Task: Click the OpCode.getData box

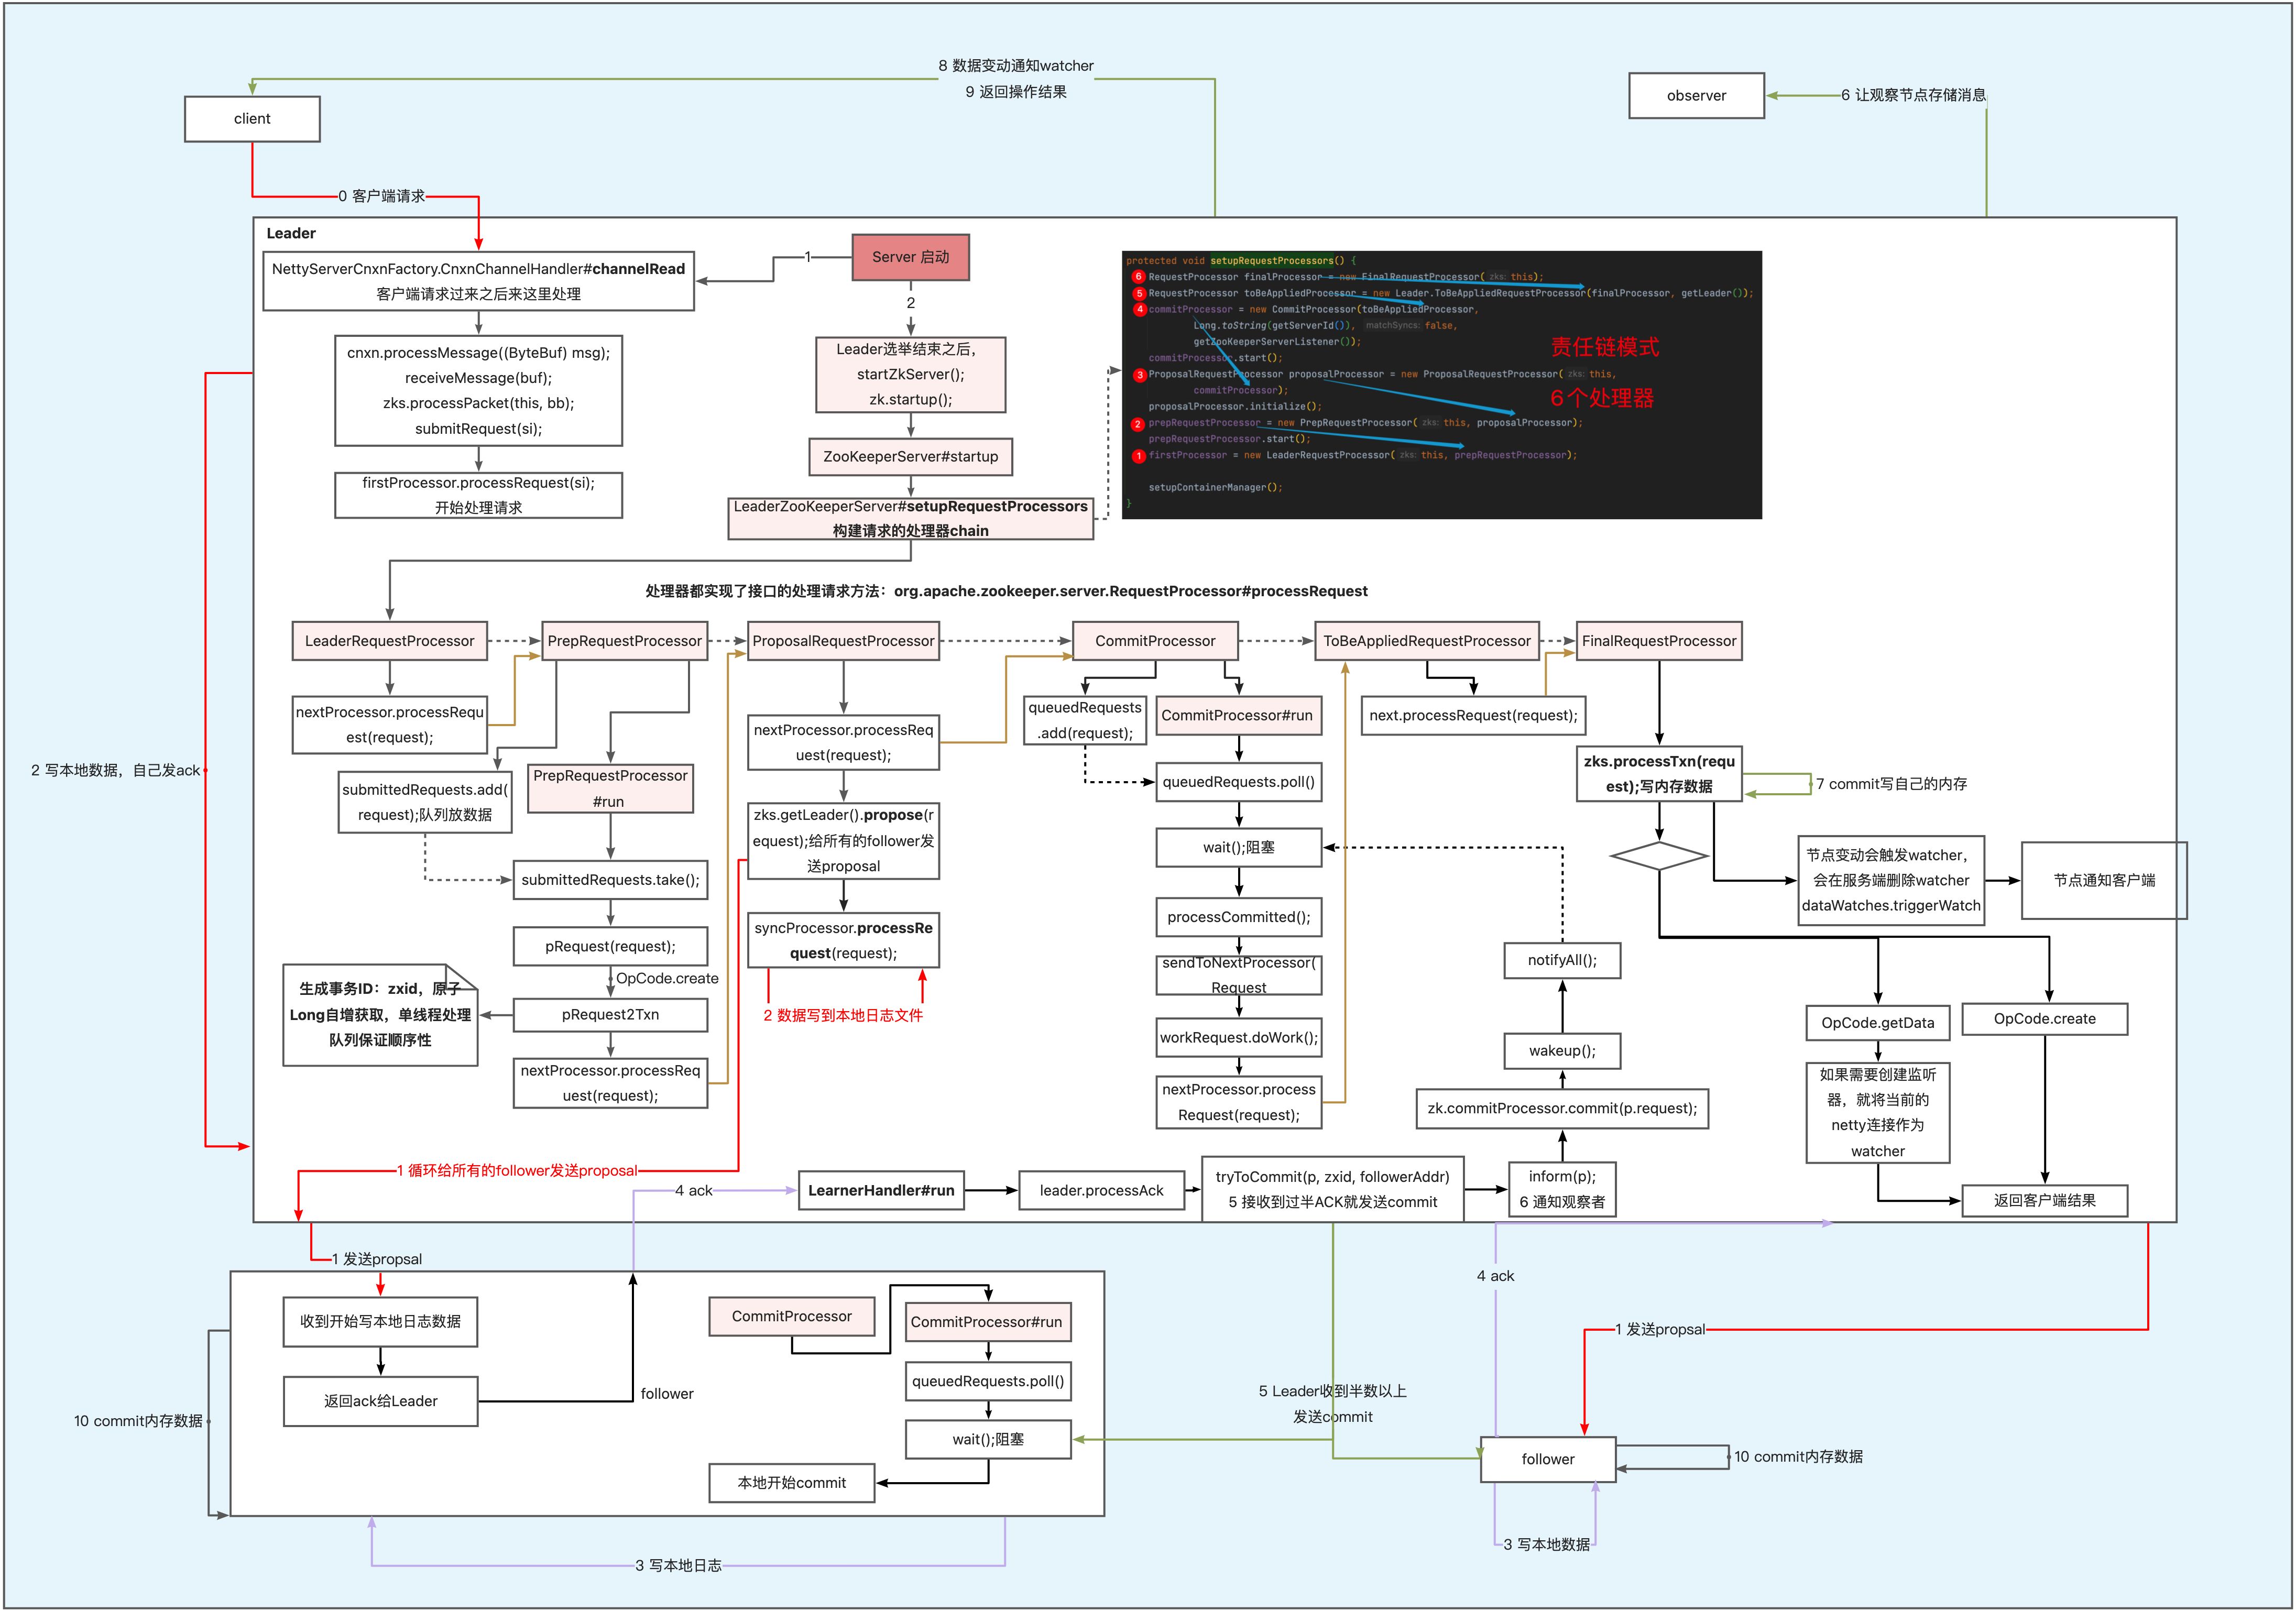Action: pyautogui.click(x=1877, y=1023)
